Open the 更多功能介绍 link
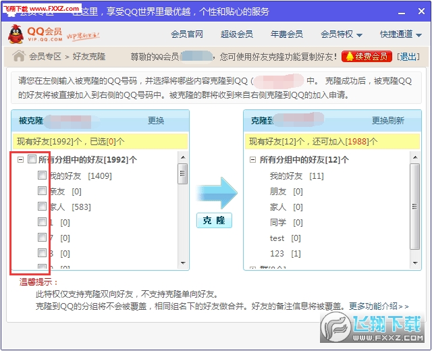Viewport: 432px width, 351px height. 379,306
